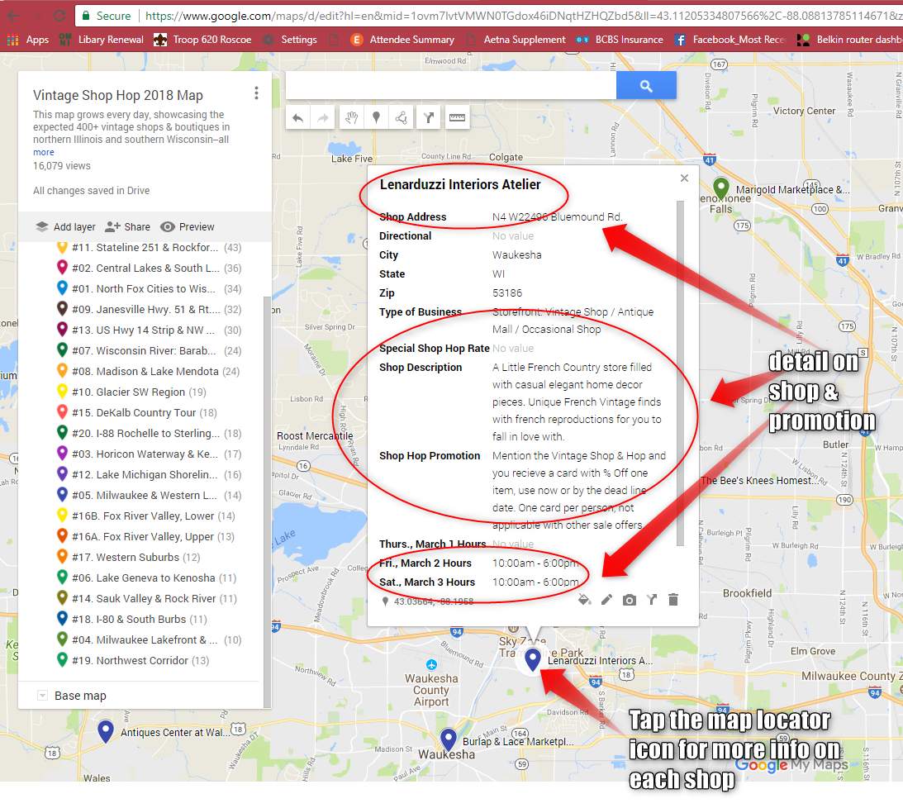
Task: Select #16B. Fox River Valley, Lower
Action: click(145, 516)
